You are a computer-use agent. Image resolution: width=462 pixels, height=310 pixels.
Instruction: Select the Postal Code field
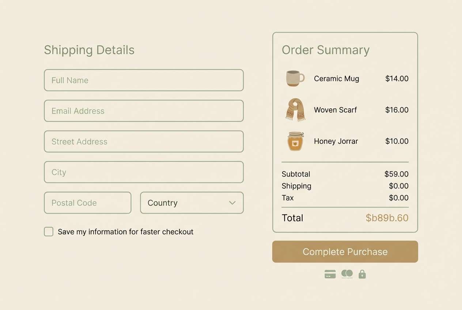coord(87,203)
